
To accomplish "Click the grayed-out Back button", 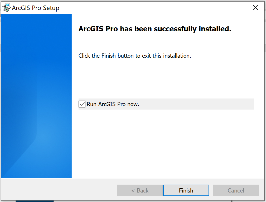I will pos(139,190).
